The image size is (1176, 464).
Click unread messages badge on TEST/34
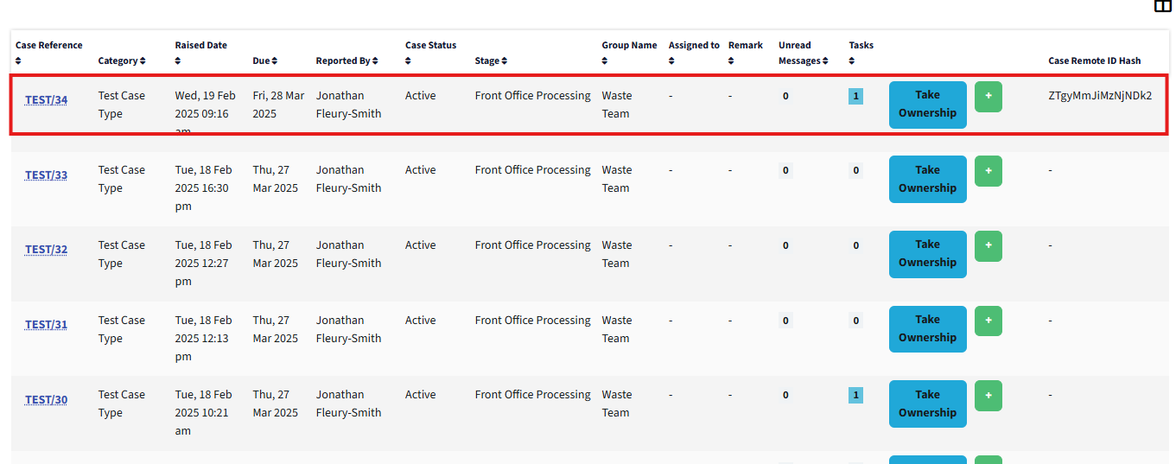(x=785, y=96)
